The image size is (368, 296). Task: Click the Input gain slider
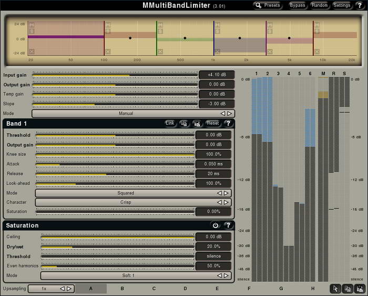pyautogui.click(x=115, y=75)
